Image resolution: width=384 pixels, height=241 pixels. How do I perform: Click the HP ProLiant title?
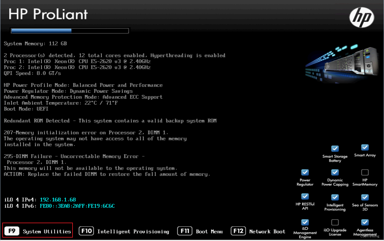coord(48,14)
